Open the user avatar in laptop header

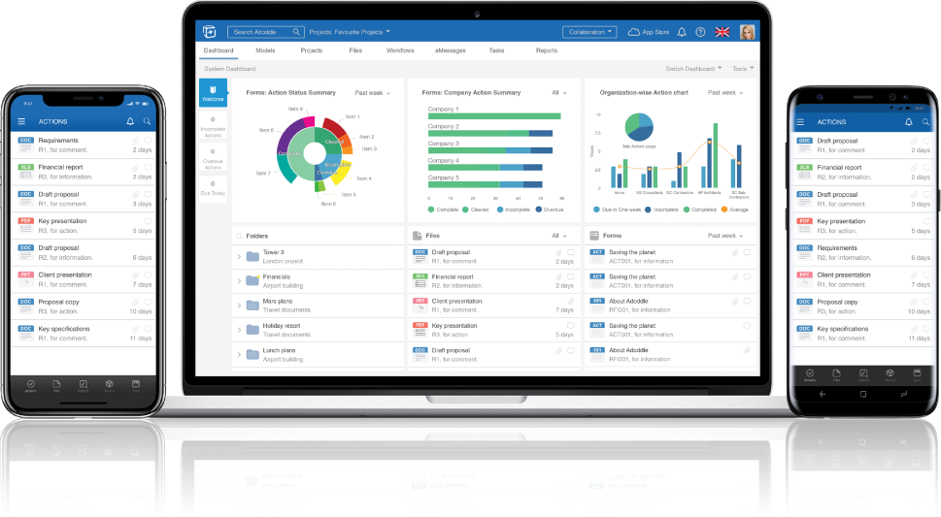click(747, 32)
